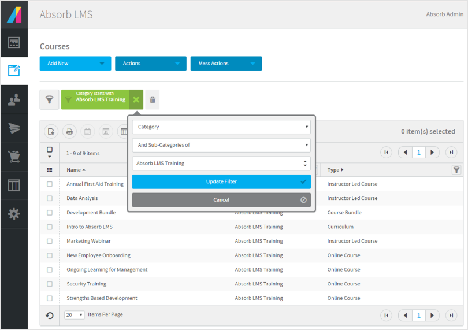This screenshot has width=468, height=330.
Task: Click the trash icon to clear filters
Action: [153, 99]
